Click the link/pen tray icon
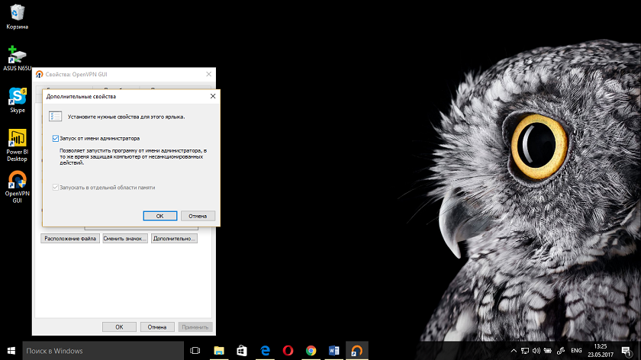This screenshot has width=641, height=360. (561, 351)
